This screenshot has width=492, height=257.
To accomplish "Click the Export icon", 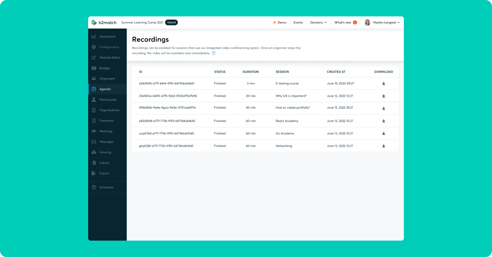I will tap(93, 173).
